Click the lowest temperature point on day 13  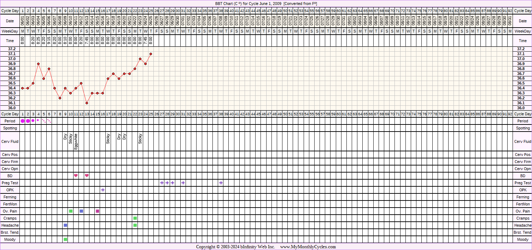click(x=87, y=103)
